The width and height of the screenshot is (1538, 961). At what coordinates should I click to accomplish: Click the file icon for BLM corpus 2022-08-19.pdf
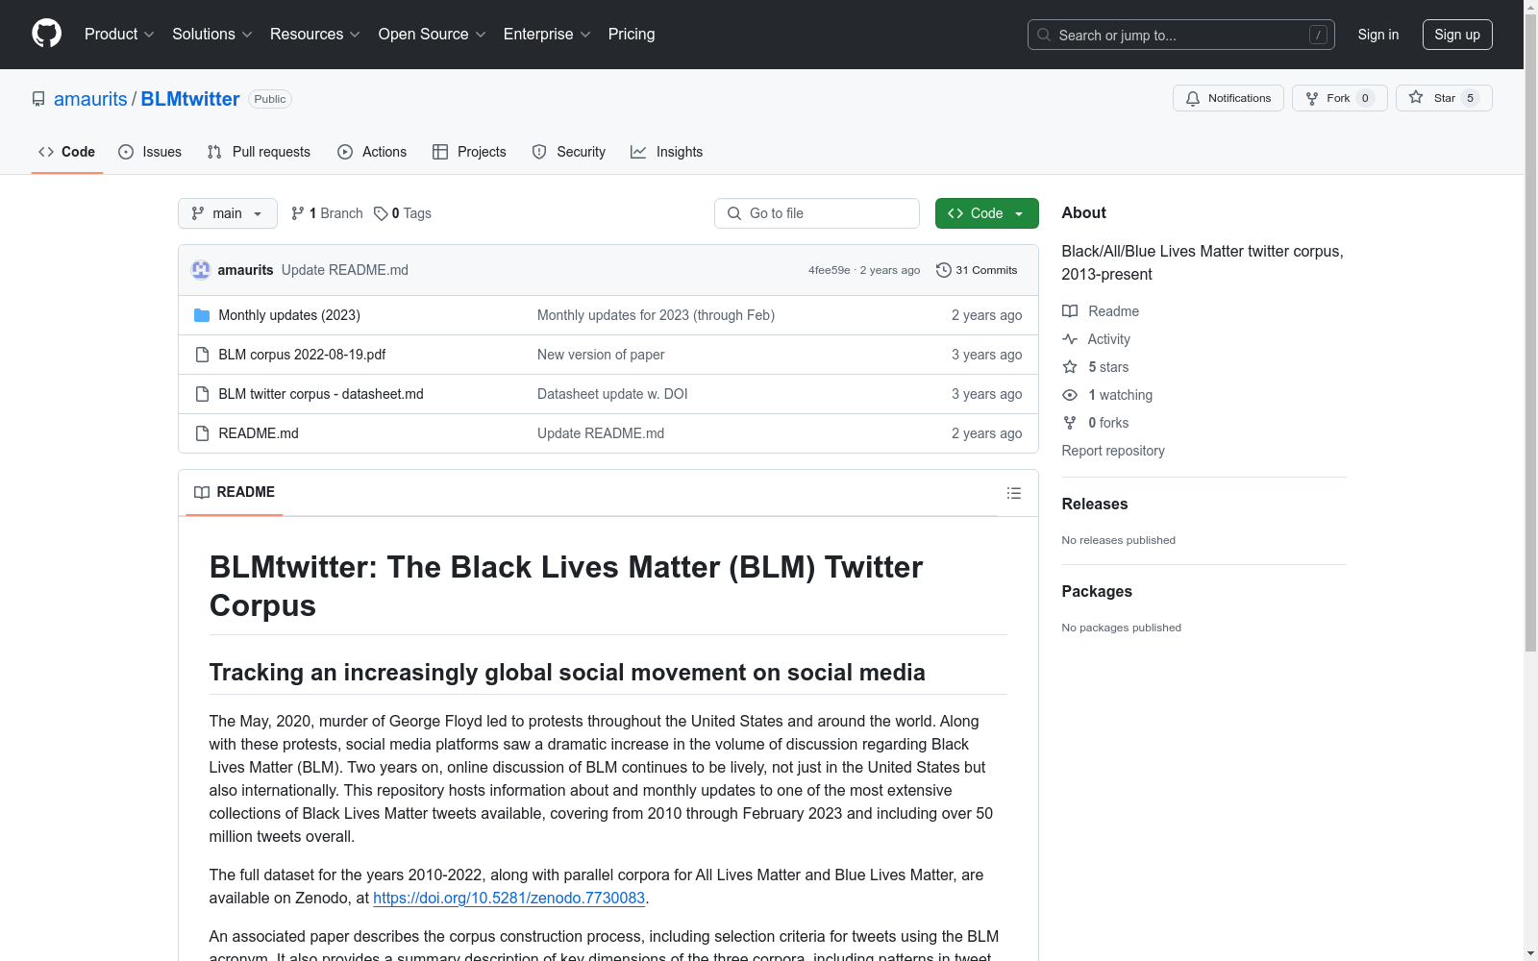202,355
